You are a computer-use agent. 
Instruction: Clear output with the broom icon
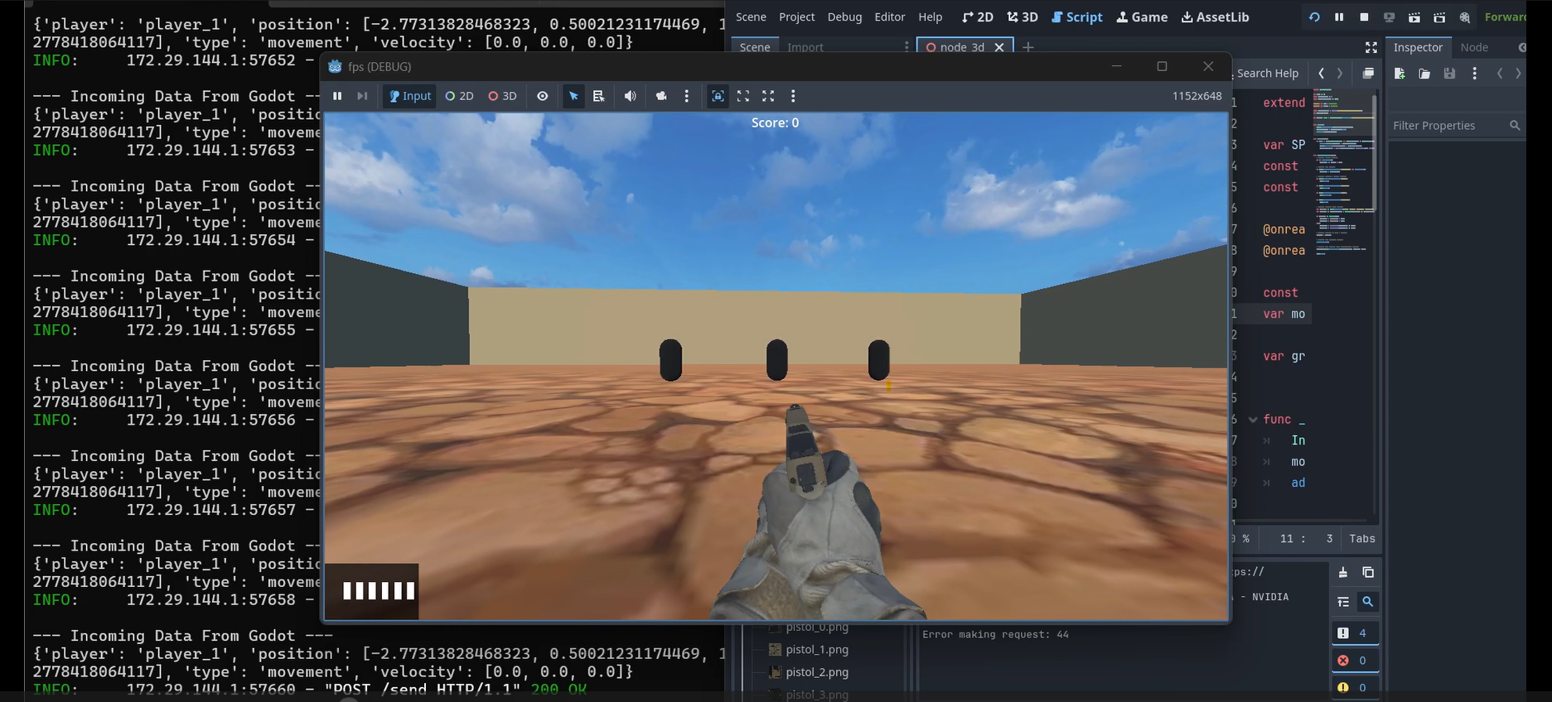tap(1343, 572)
